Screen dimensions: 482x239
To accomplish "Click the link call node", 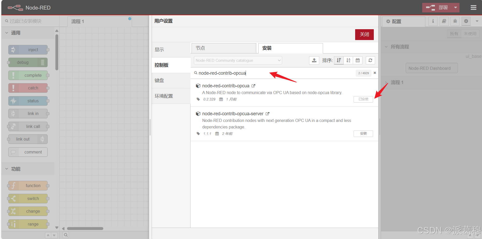I will coord(28,126).
